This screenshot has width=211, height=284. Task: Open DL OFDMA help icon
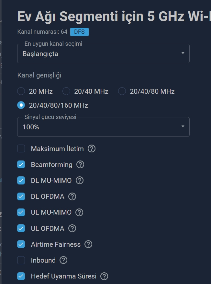[72, 196]
